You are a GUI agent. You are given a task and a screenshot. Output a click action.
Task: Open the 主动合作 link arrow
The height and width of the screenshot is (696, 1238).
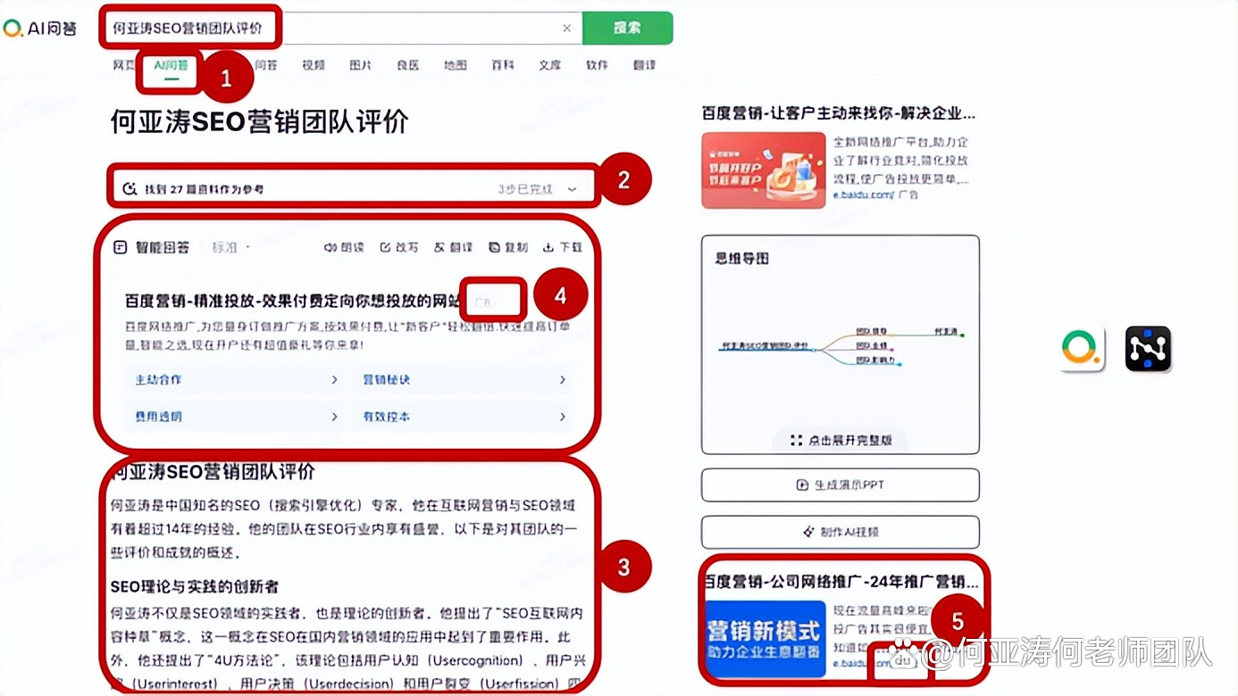coord(335,379)
